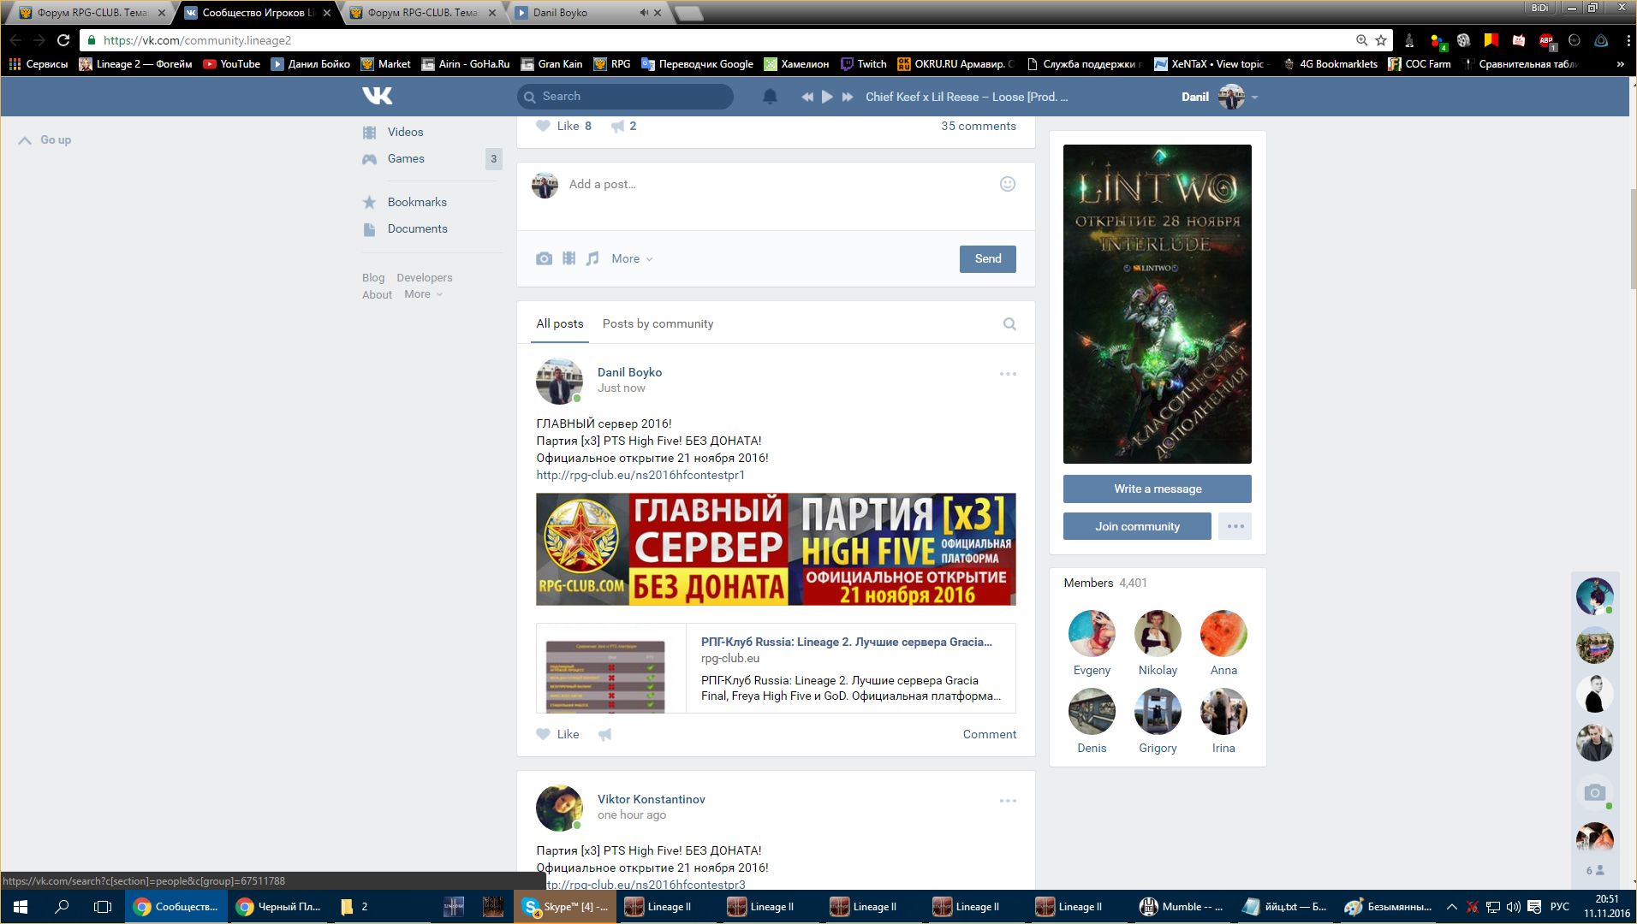This screenshot has height=924, width=1637.
Task: Share the Danil Boyko post
Action: pyautogui.click(x=604, y=734)
